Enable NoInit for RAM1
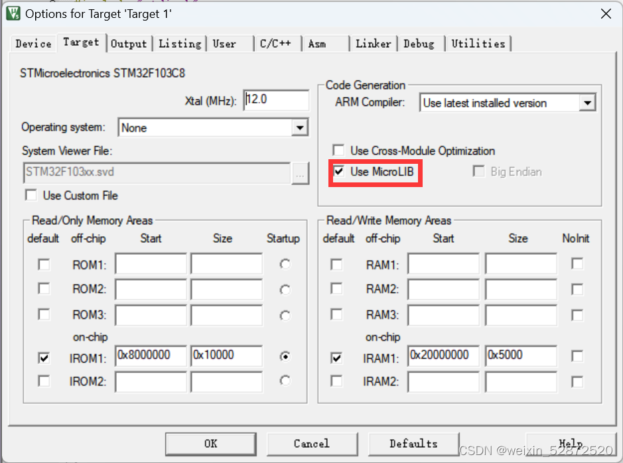The height and width of the screenshot is (463, 623). [x=577, y=263]
